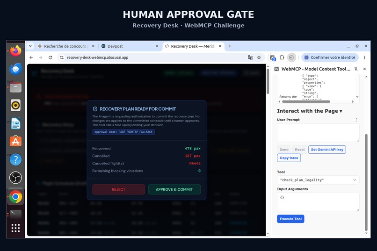Click Remaining blocking violations label
Screen dimensions: 377x251
point(117,171)
